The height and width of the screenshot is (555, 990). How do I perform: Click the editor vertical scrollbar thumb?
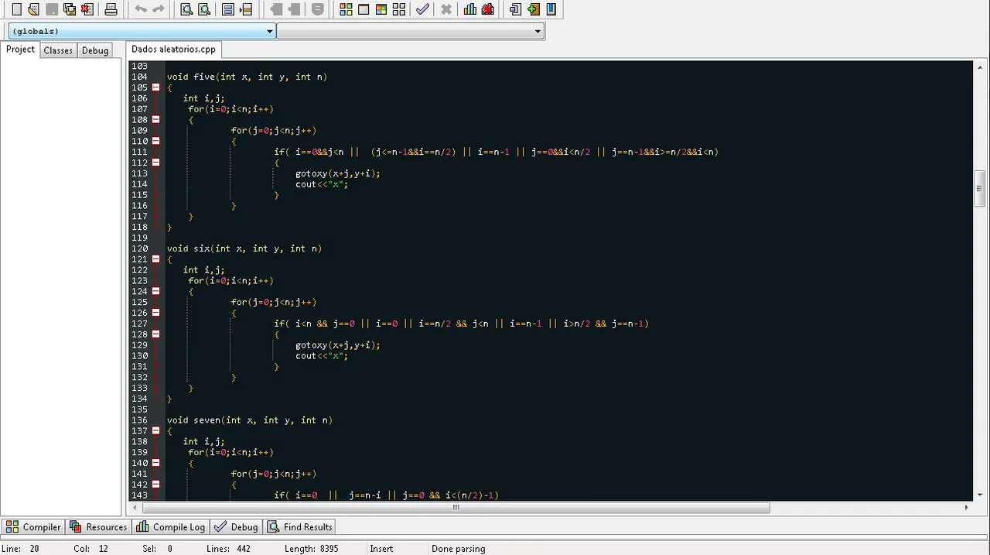979,188
